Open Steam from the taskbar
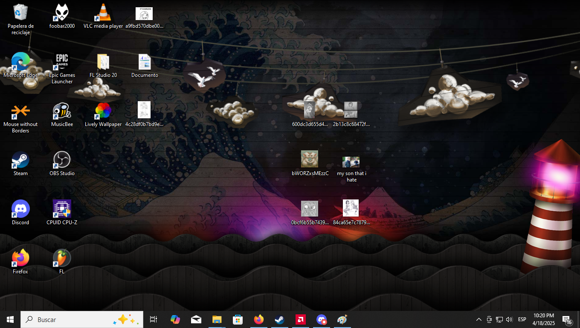The width and height of the screenshot is (580, 328). point(279,319)
